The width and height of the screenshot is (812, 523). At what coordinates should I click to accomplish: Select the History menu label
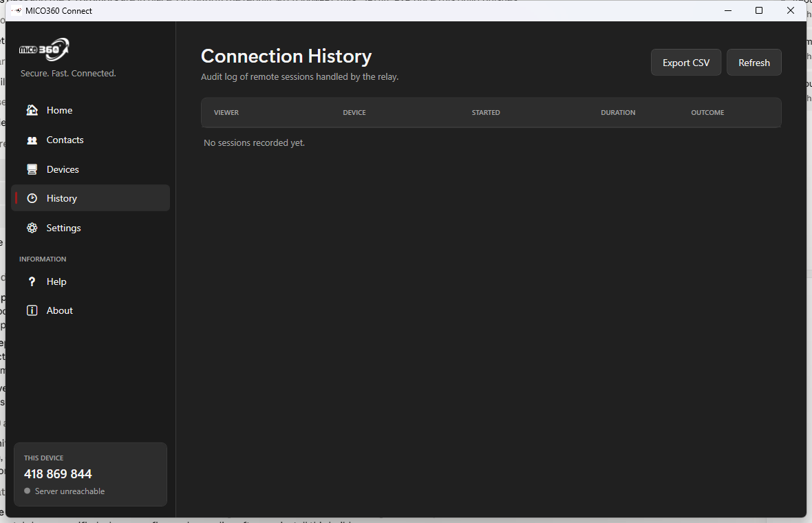(62, 198)
